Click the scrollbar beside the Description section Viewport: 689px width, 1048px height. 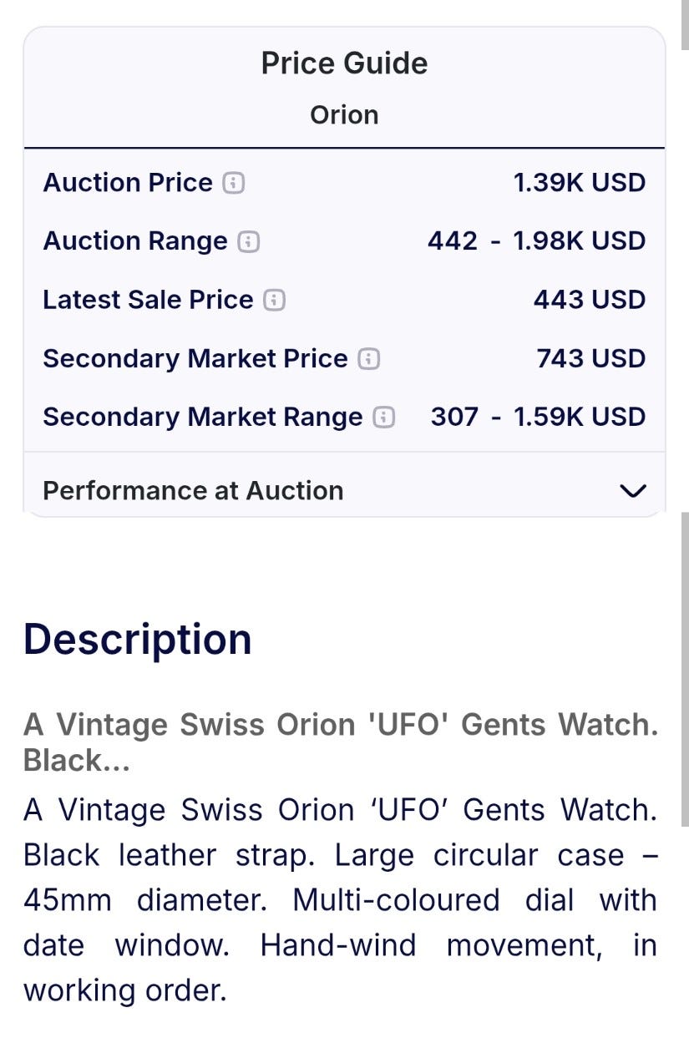pos(685,668)
